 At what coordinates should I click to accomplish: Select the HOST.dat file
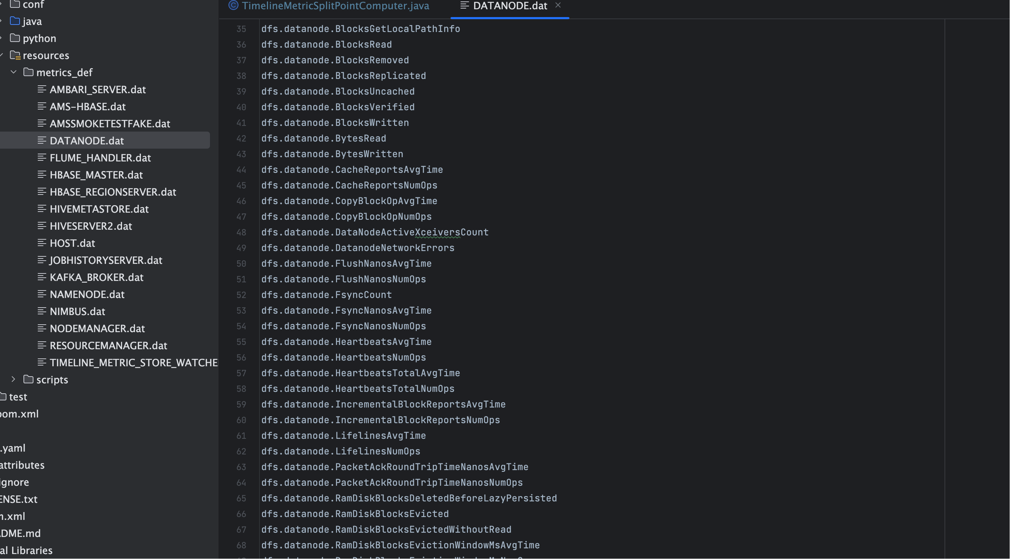click(x=73, y=243)
